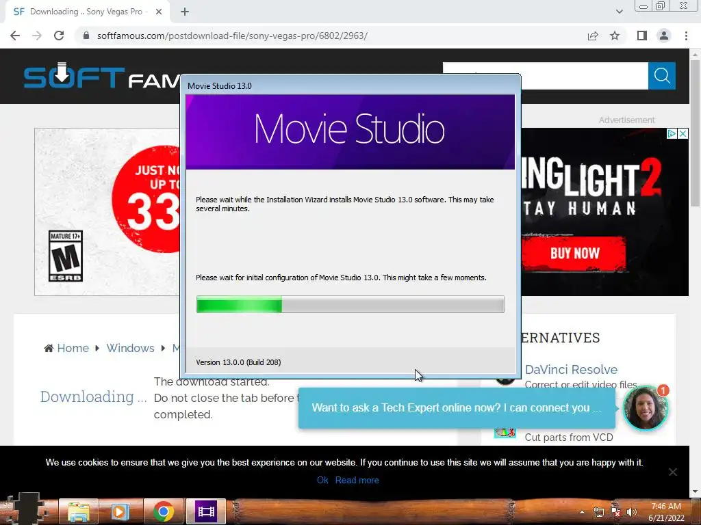
Task: Click the browser forward arrow
Action: [37, 36]
